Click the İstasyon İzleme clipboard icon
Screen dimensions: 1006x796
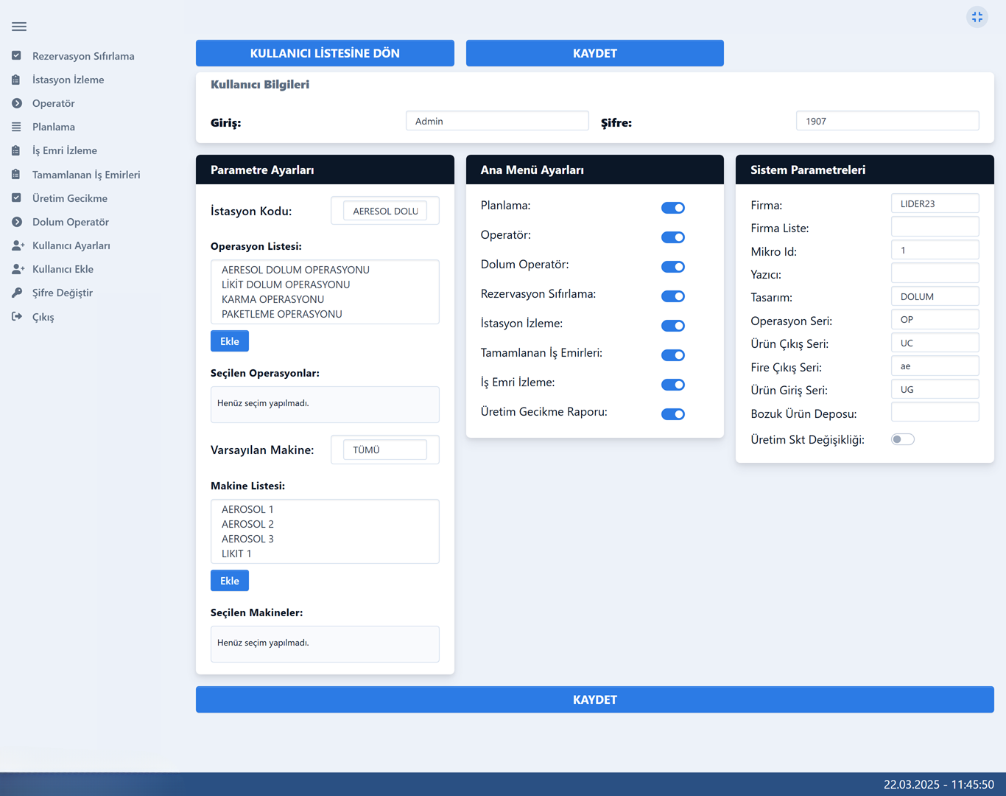tap(16, 80)
